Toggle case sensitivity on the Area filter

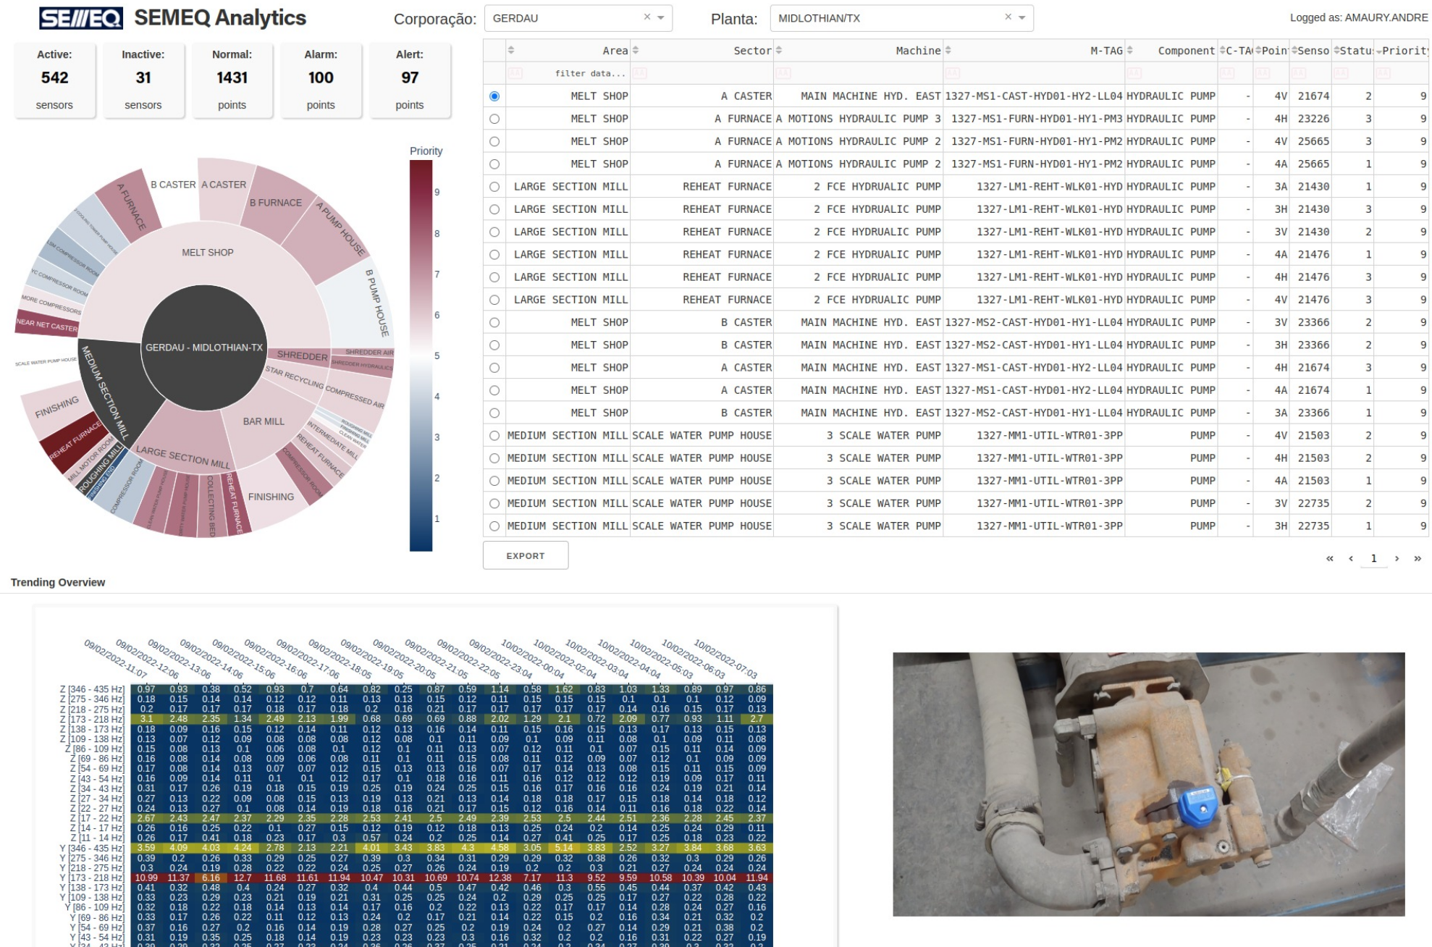(x=515, y=73)
